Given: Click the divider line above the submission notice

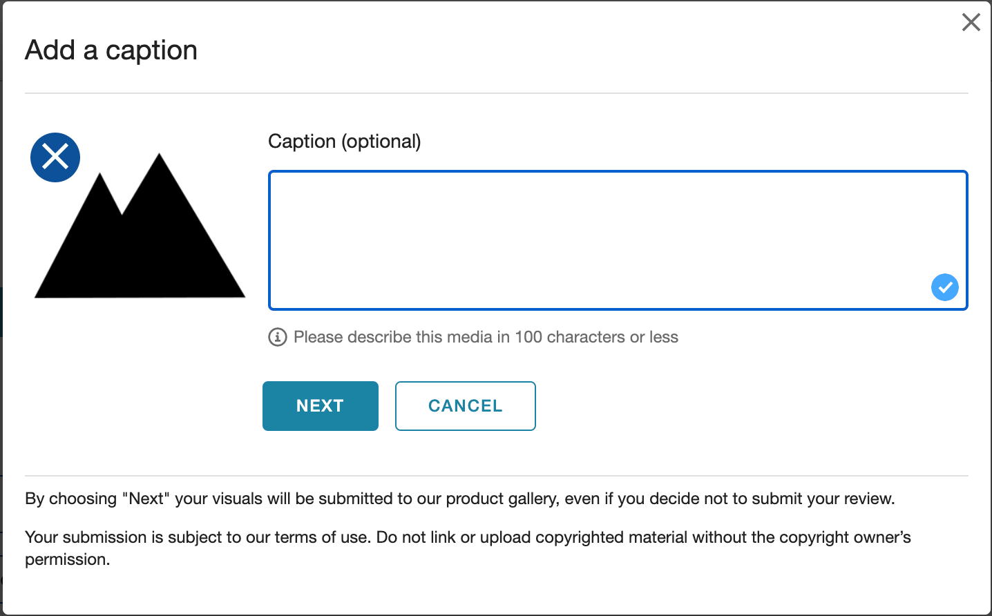Looking at the screenshot, I should (x=496, y=476).
